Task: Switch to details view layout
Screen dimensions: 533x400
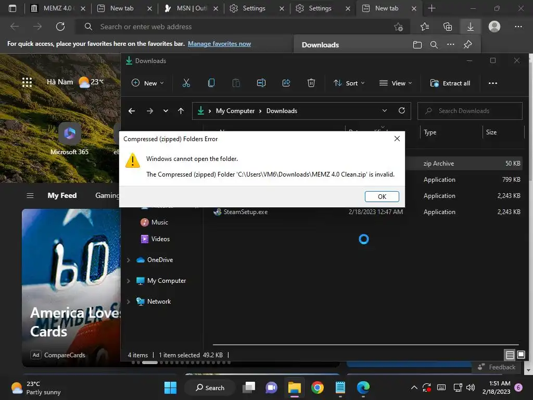Action: (510, 355)
